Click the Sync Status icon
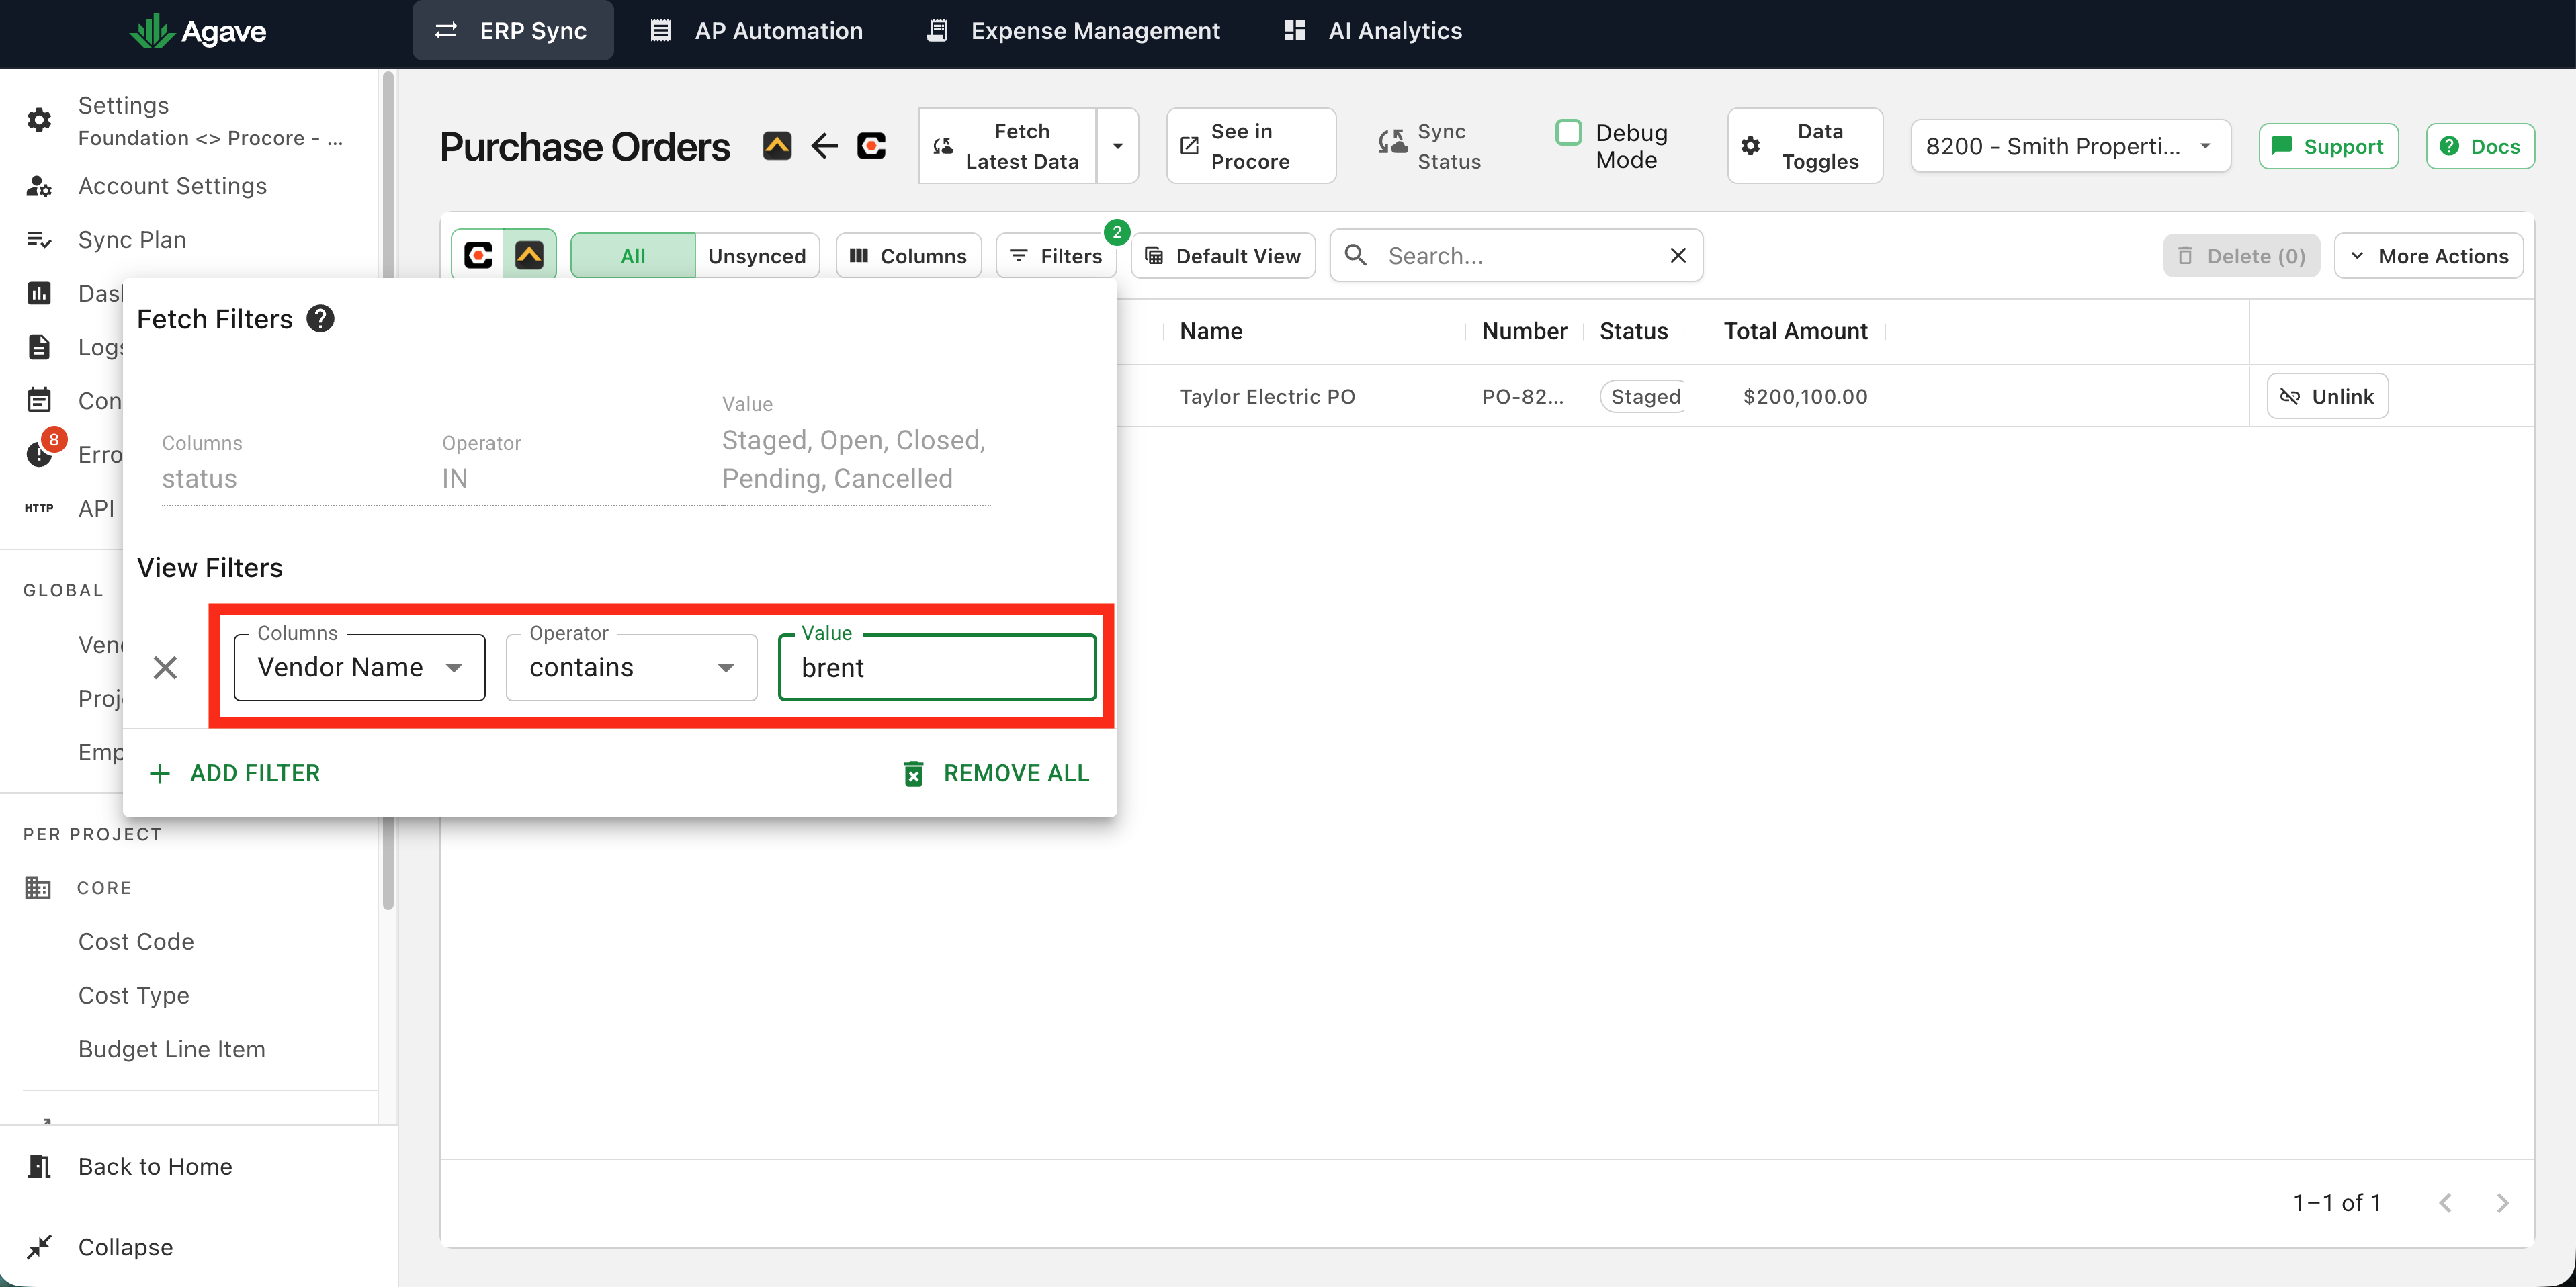2576x1287 pixels. (1392, 144)
